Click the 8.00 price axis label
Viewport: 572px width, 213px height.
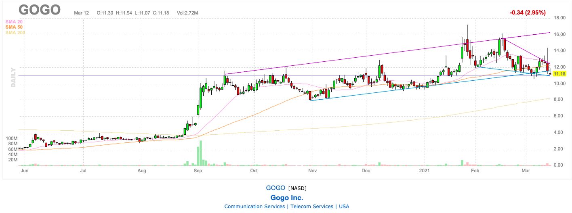[559, 100]
